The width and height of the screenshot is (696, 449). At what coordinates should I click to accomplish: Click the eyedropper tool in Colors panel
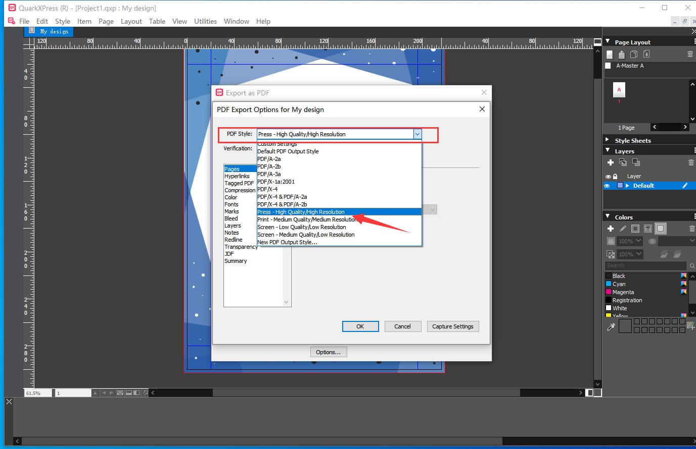click(x=611, y=327)
